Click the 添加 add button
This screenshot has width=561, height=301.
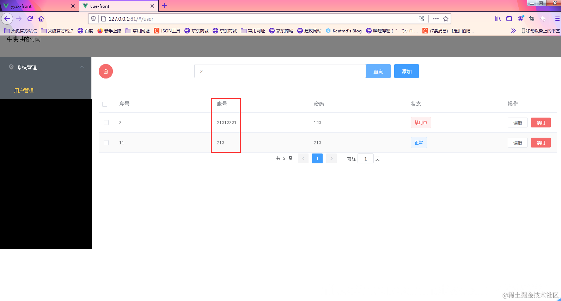pos(407,71)
